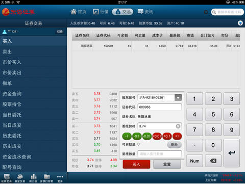Image resolution: width=245 pixels, height=184 pixels.
Task: Tap the keypad enter arrow key
Action: [232, 153]
